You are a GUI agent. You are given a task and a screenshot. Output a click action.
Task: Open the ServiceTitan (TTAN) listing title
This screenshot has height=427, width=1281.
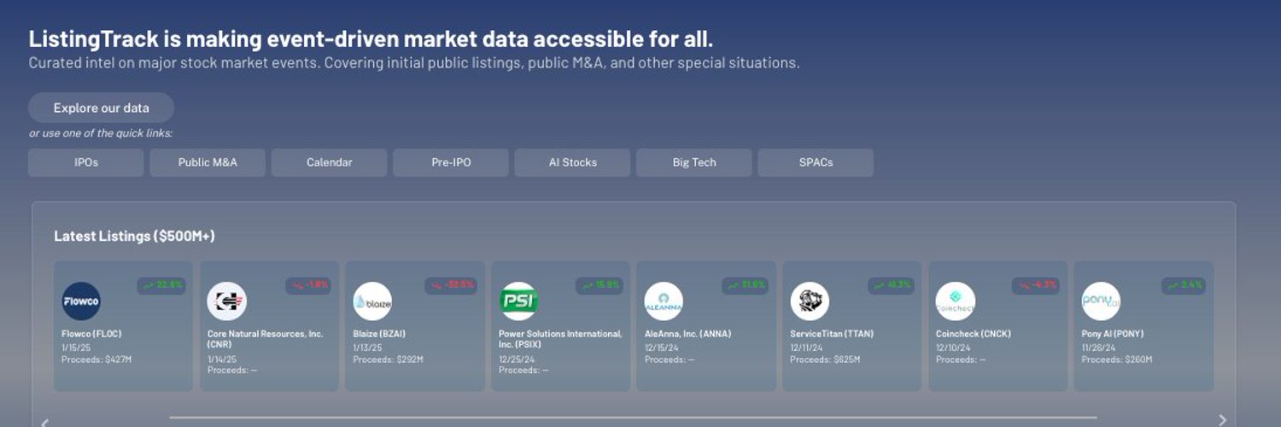click(832, 334)
